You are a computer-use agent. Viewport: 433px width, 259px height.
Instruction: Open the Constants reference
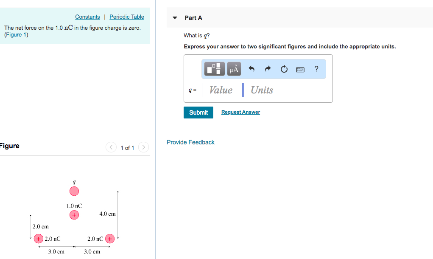pyautogui.click(x=87, y=17)
